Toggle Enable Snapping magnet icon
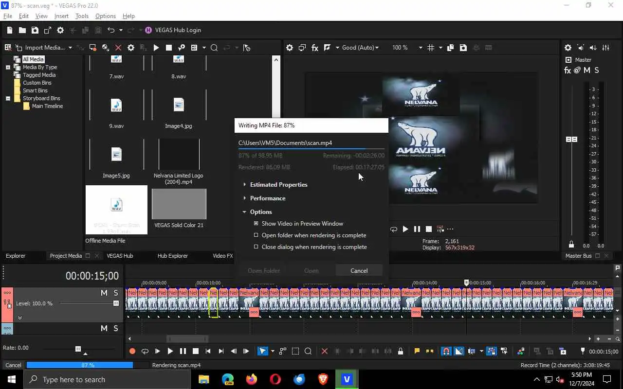 446,351
